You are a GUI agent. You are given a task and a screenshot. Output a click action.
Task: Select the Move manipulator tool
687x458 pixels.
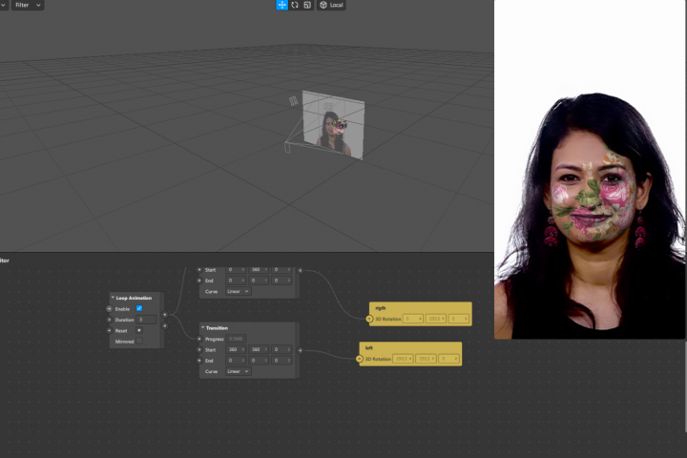click(281, 5)
